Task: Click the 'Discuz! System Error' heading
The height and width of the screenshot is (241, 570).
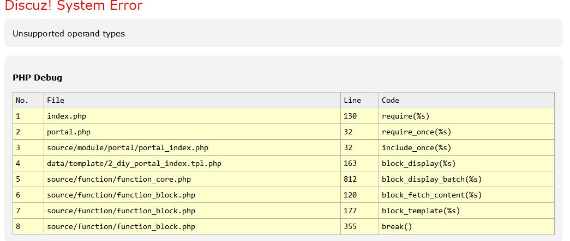Action: (x=73, y=6)
